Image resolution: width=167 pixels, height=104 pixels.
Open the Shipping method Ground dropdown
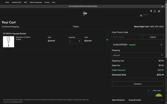tap(138, 55)
